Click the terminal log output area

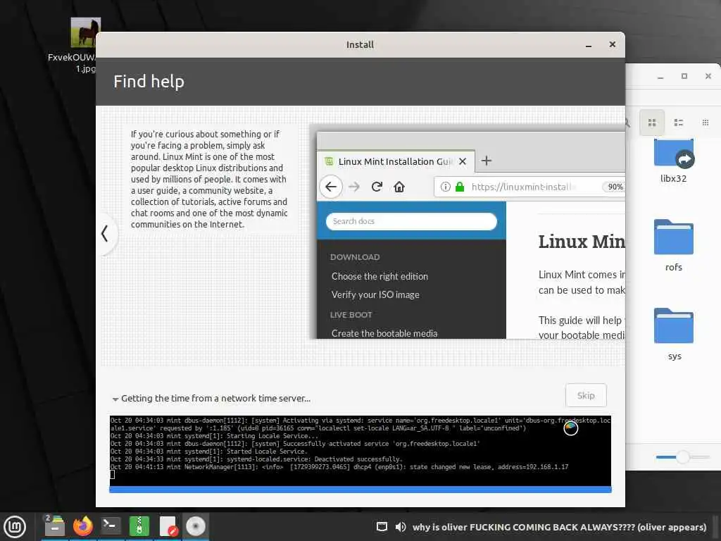click(360, 451)
